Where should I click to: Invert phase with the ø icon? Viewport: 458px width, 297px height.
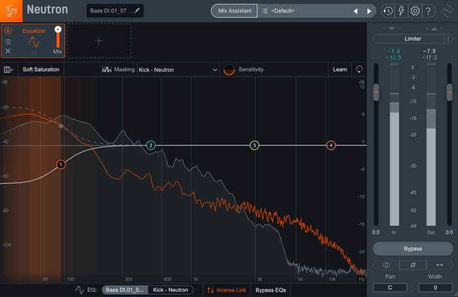pos(413,265)
